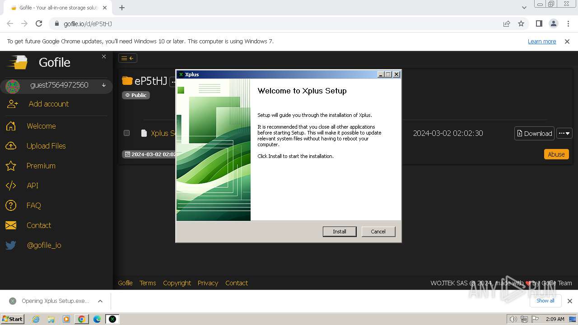Expand the Xplus Setup.exe download options chevron
This screenshot has height=325, width=578.
100,301
